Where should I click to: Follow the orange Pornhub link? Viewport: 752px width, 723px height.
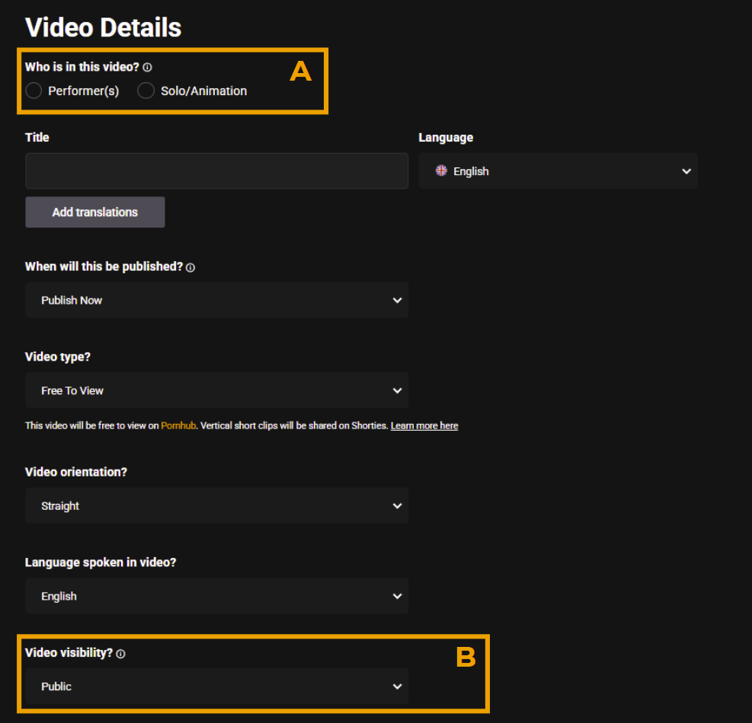pyautogui.click(x=178, y=425)
